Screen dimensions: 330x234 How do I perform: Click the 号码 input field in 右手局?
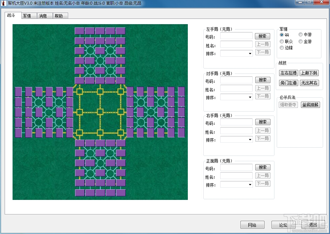236,122
